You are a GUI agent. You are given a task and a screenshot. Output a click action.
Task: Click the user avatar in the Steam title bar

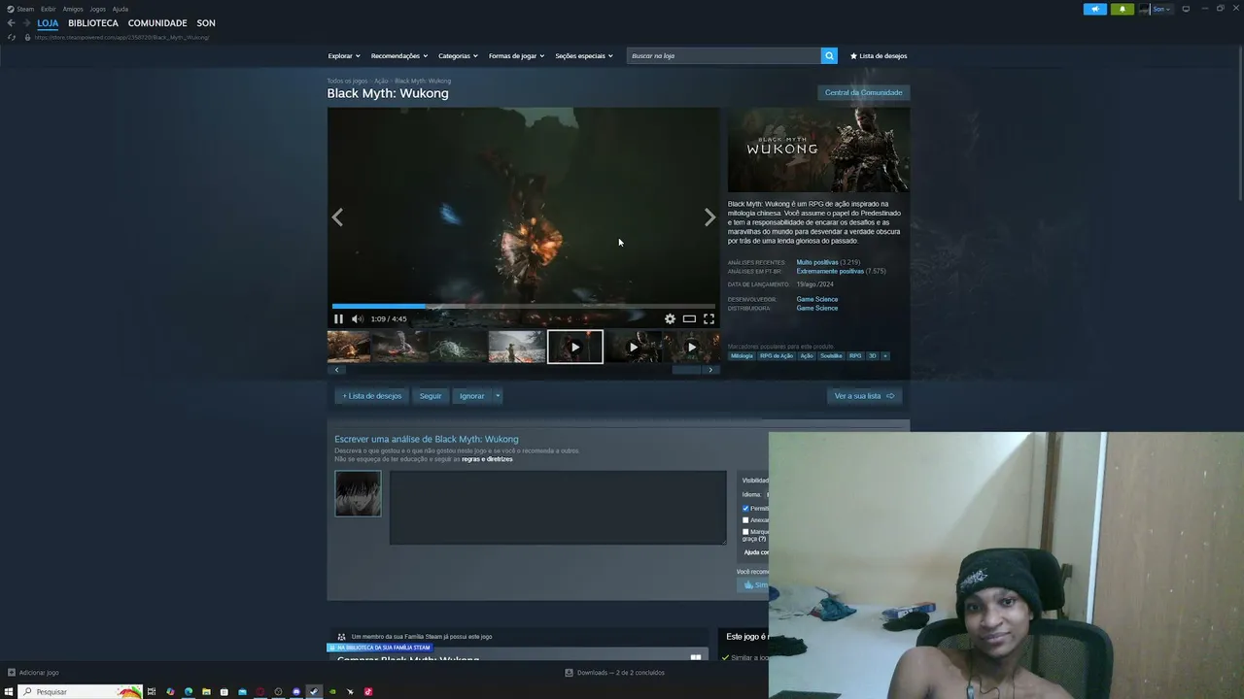1144,9
